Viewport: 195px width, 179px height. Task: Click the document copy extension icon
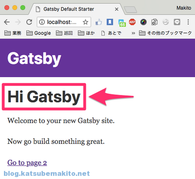tap(154, 22)
